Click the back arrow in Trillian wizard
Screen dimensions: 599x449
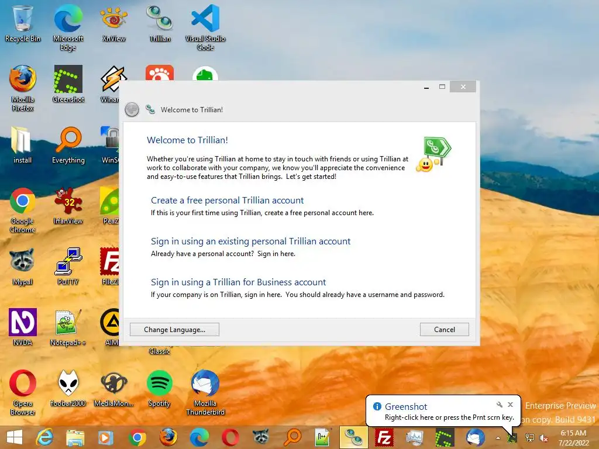pos(132,110)
